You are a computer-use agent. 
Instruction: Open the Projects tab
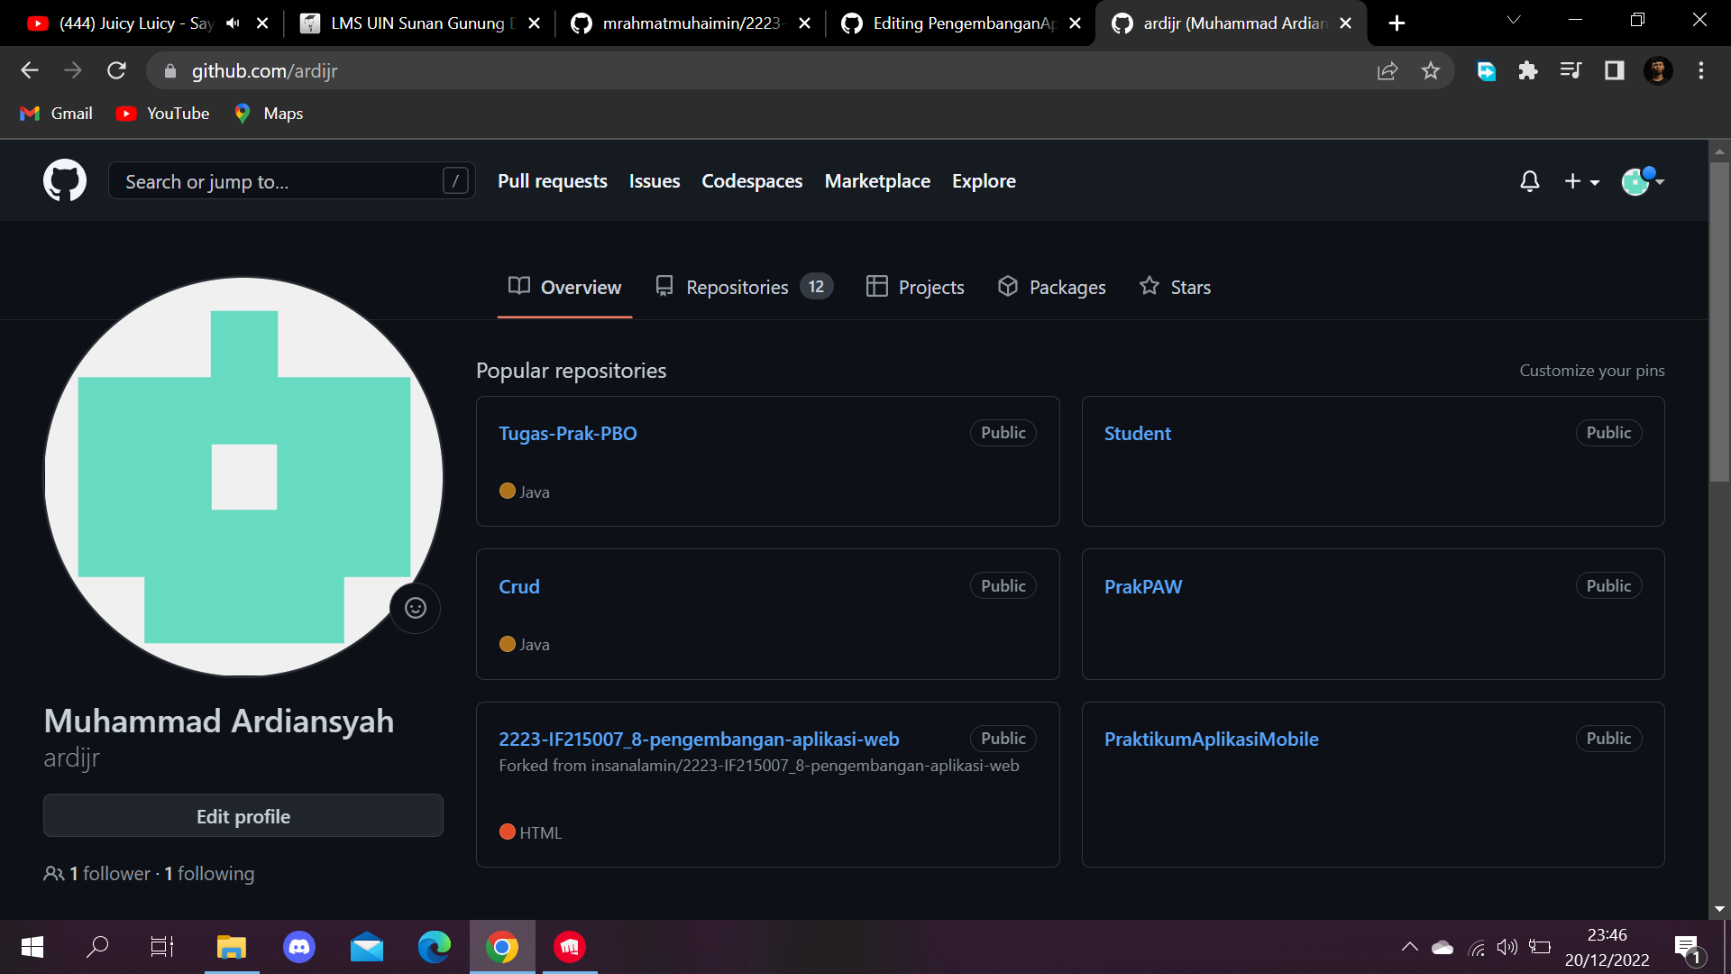click(x=915, y=287)
